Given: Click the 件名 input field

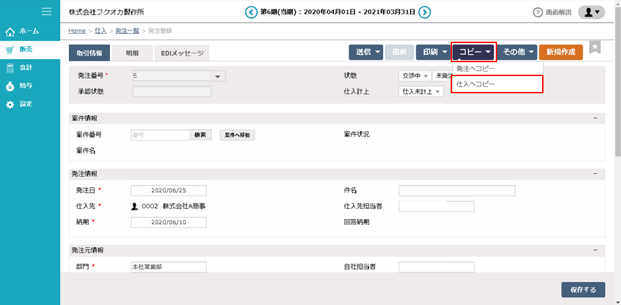Looking at the screenshot, I should pos(457,191).
